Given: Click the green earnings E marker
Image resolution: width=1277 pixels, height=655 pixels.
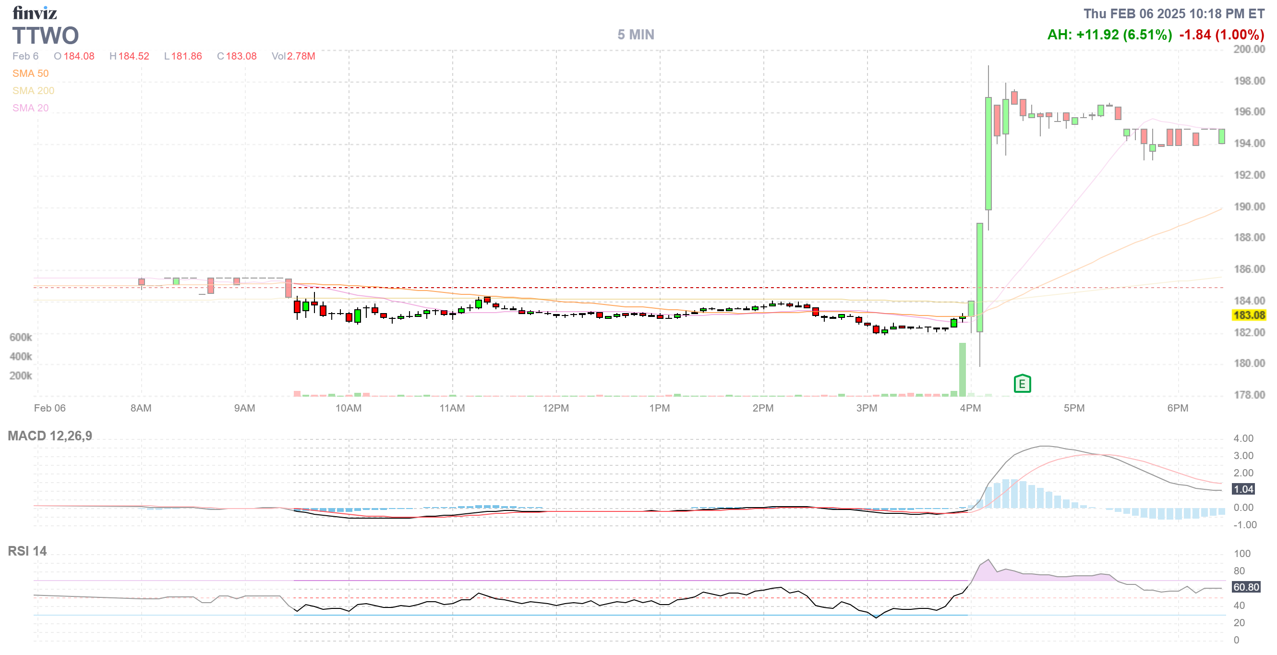Looking at the screenshot, I should tap(1022, 383).
